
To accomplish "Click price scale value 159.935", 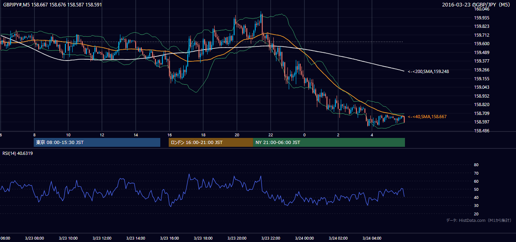I will point(481,18).
